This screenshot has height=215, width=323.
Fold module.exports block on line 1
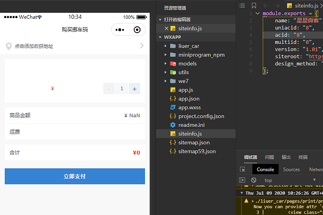click(x=257, y=13)
